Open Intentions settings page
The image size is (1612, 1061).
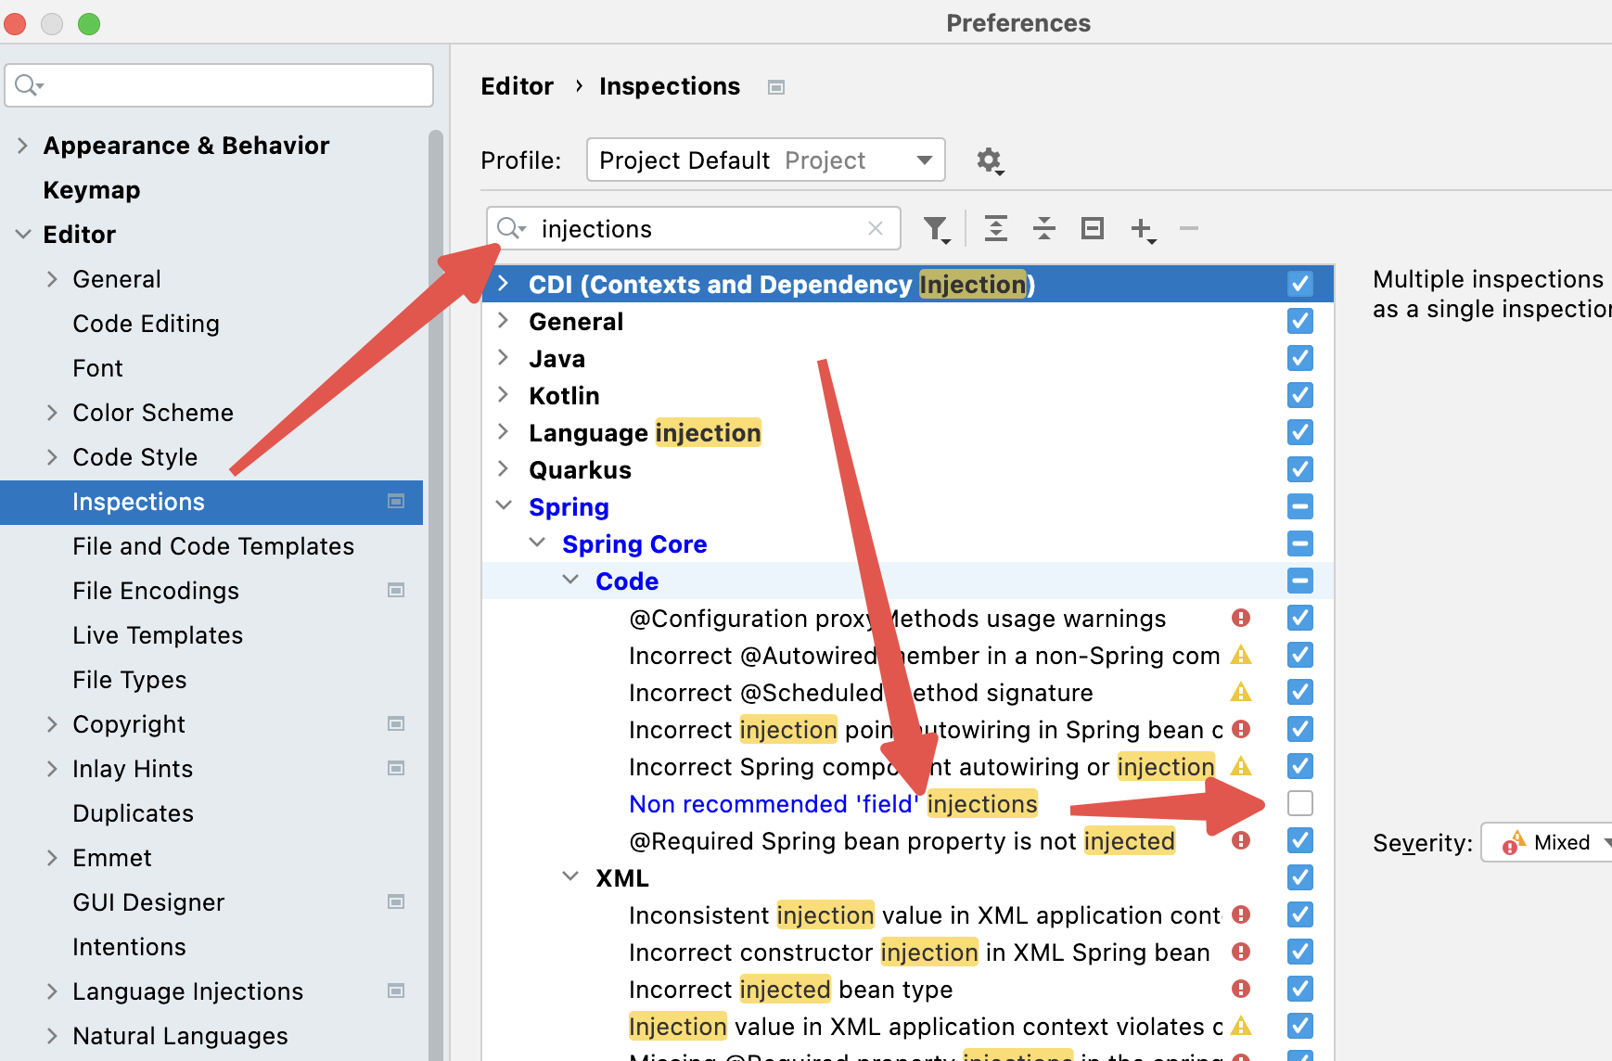[x=129, y=947]
